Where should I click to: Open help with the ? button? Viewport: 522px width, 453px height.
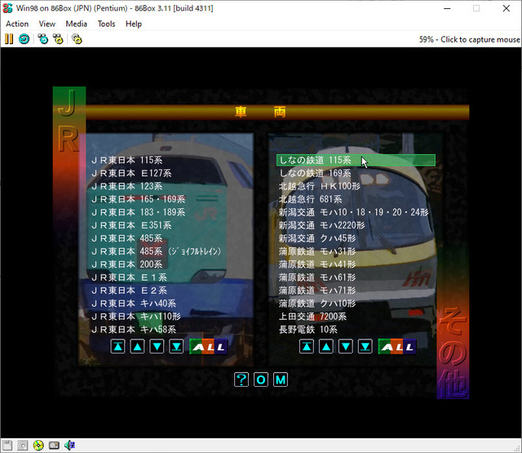[241, 380]
